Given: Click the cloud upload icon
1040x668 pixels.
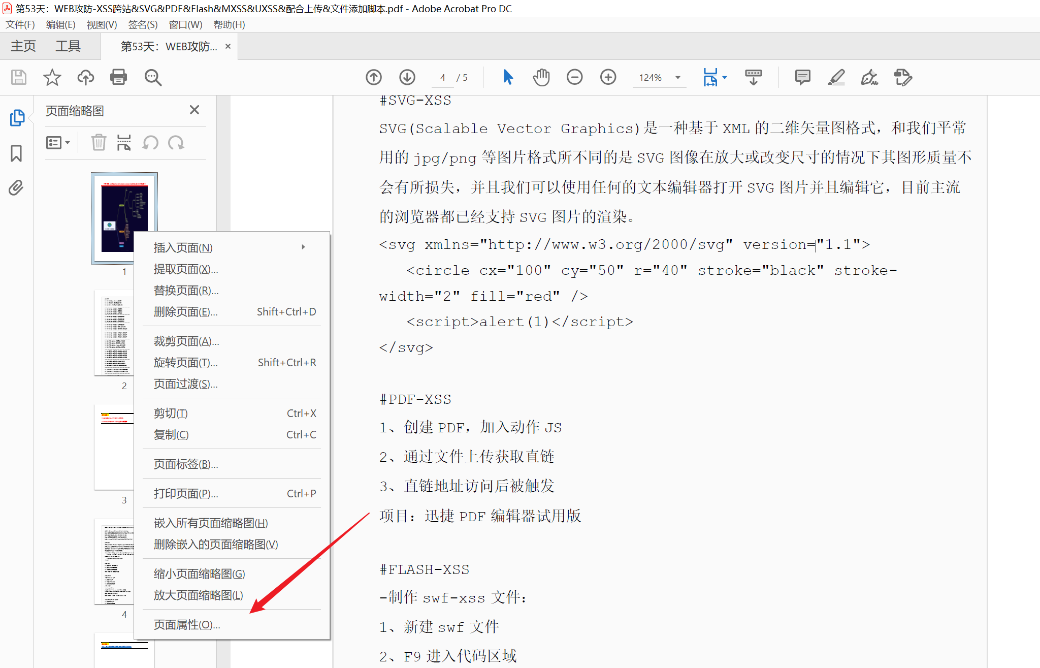Looking at the screenshot, I should pos(85,77).
